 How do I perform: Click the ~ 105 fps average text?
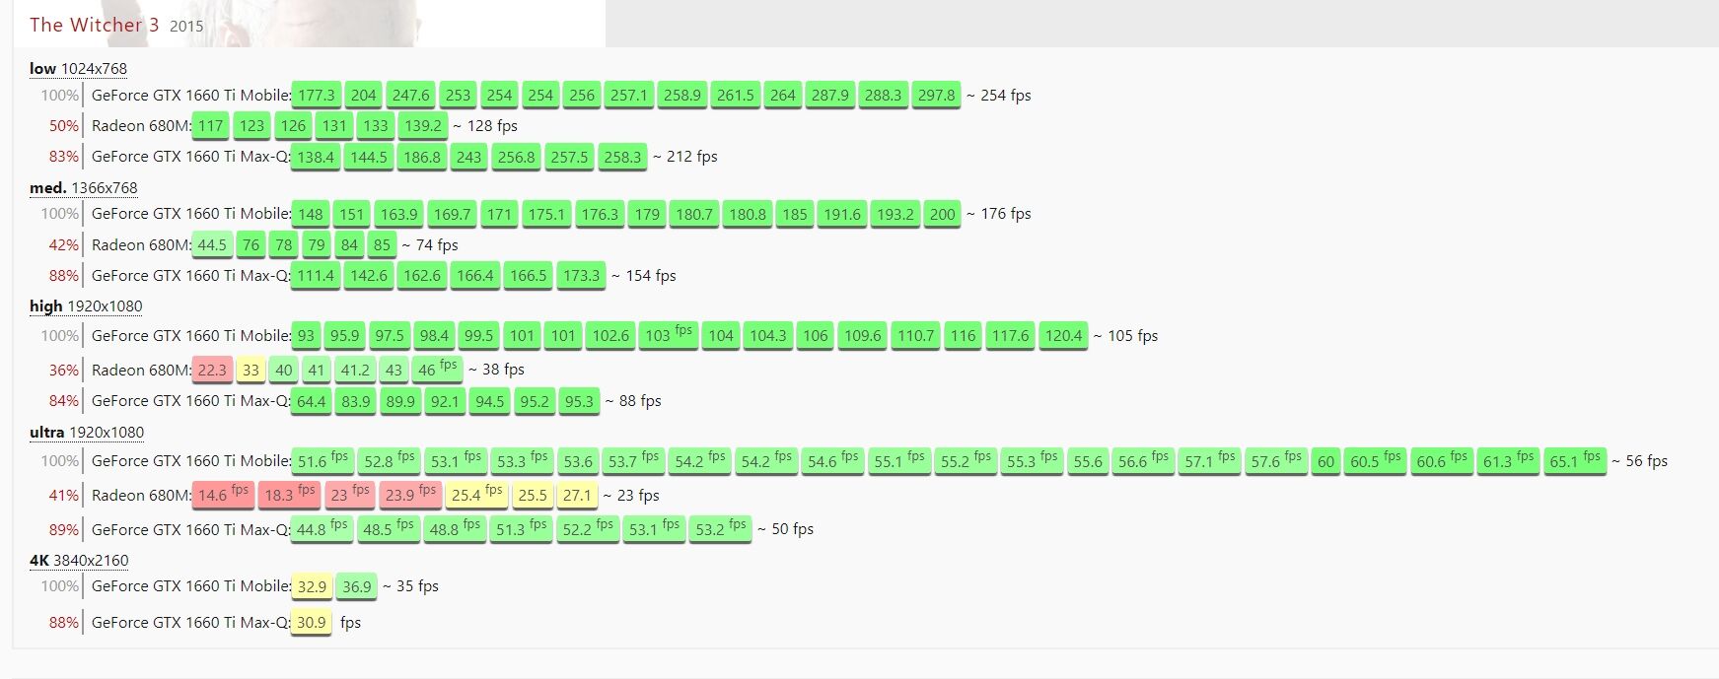(1125, 335)
